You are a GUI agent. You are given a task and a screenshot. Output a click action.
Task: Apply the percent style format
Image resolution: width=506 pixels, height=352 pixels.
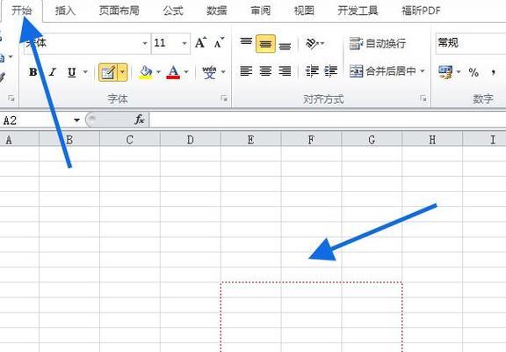click(473, 72)
